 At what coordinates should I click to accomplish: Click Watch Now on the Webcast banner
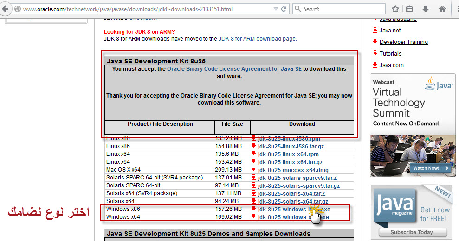(x=429, y=168)
